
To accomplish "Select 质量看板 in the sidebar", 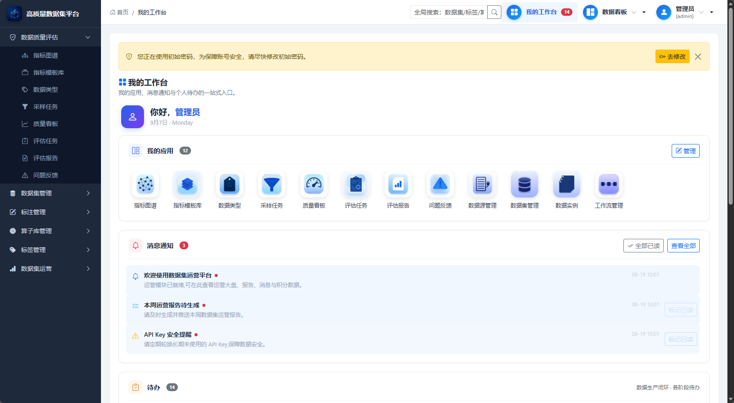I will pyautogui.click(x=50, y=124).
